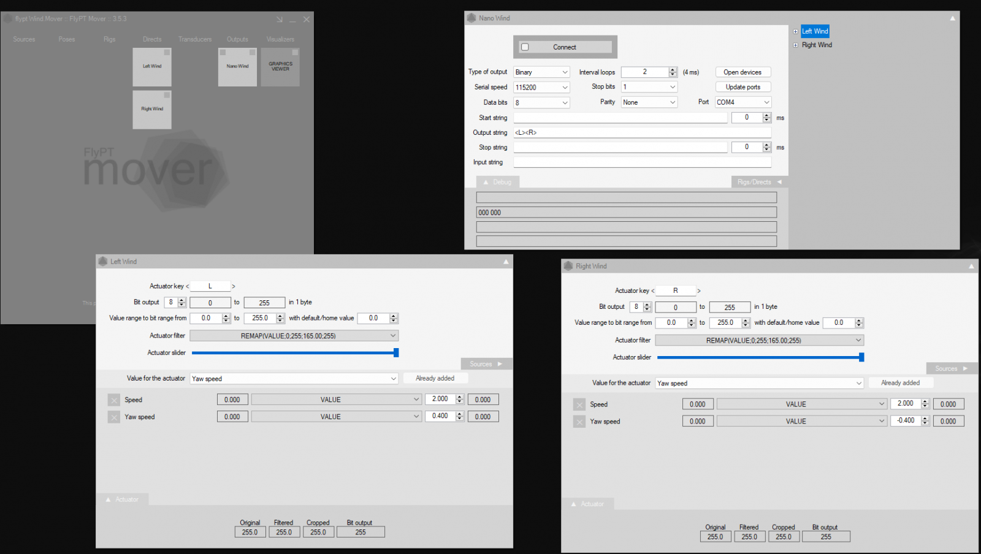
Task: Remove the Yaw speed row in Right Wind
Action: click(x=579, y=422)
